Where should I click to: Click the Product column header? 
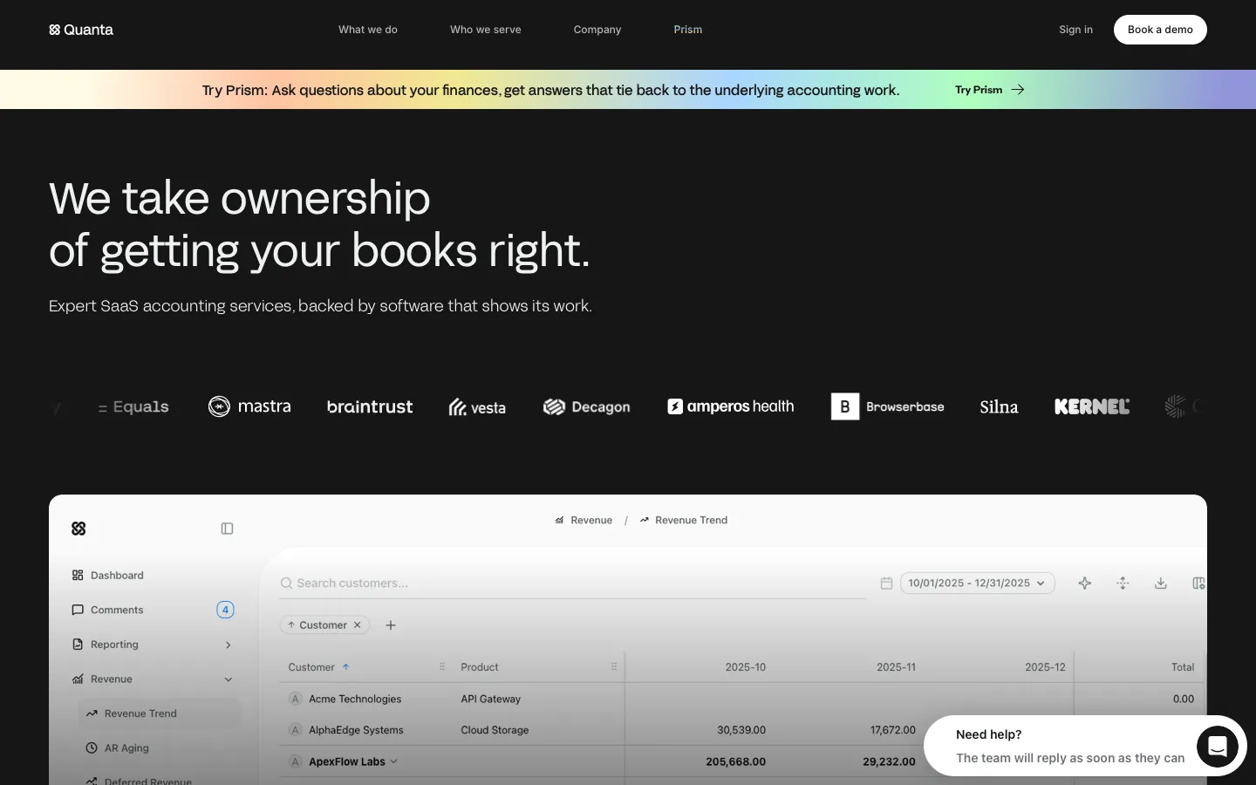(480, 667)
